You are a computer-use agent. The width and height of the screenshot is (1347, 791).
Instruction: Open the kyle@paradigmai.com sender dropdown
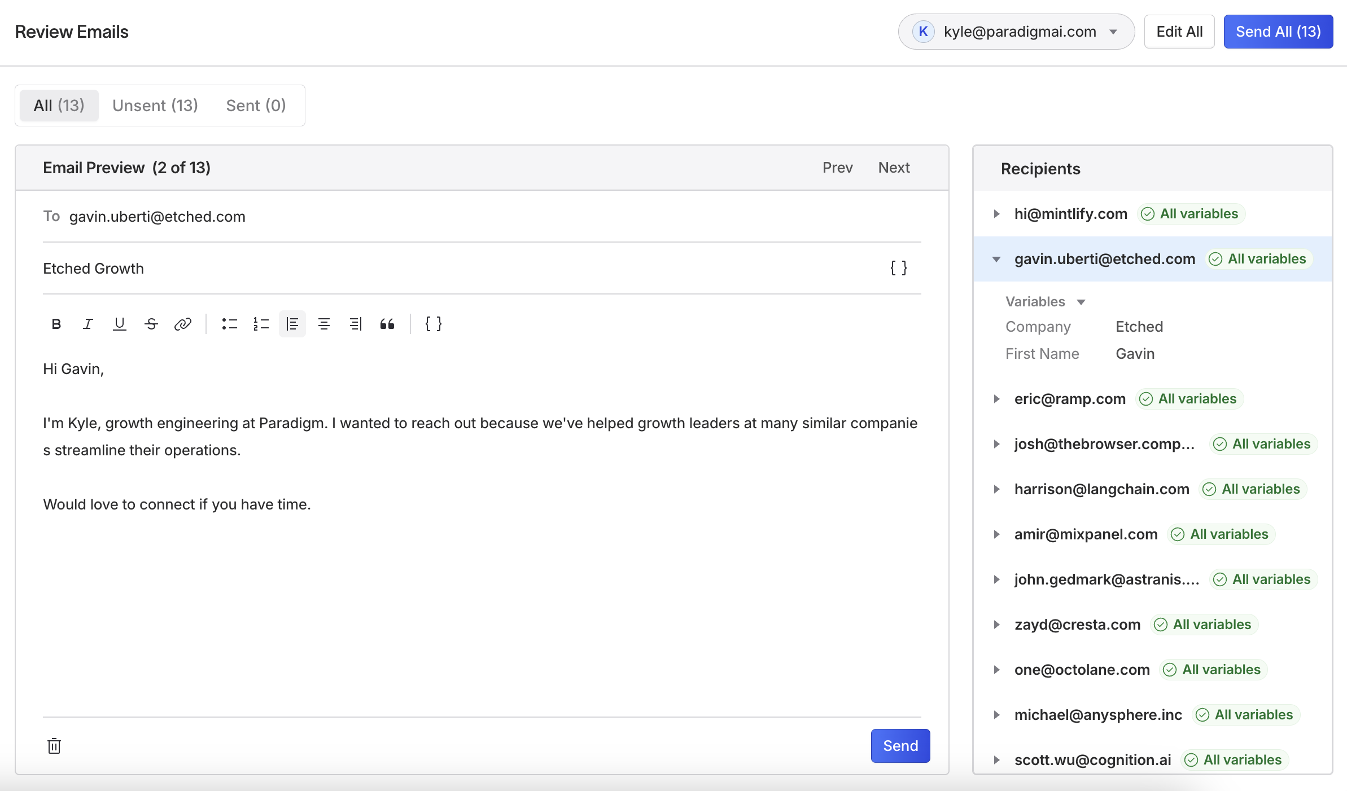(1016, 32)
